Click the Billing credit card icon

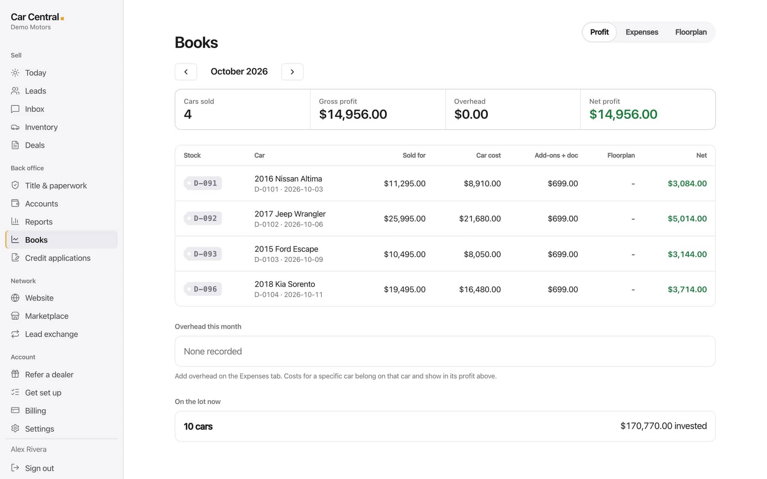pyautogui.click(x=15, y=410)
